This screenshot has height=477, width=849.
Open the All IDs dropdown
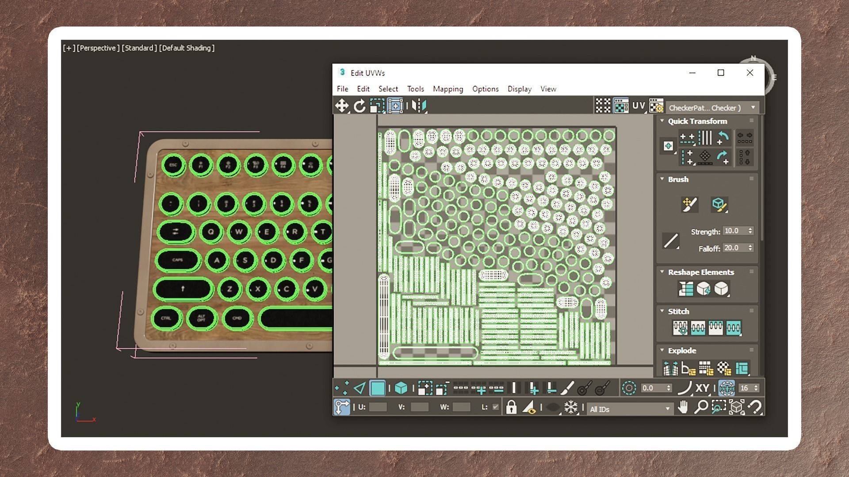pos(667,409)
